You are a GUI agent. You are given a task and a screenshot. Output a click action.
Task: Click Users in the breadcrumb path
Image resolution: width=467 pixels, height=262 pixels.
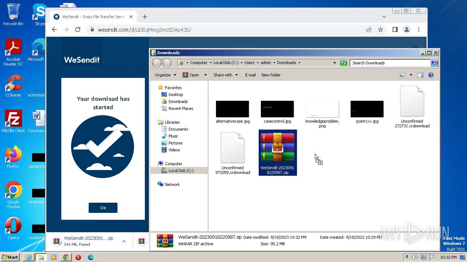249,63
